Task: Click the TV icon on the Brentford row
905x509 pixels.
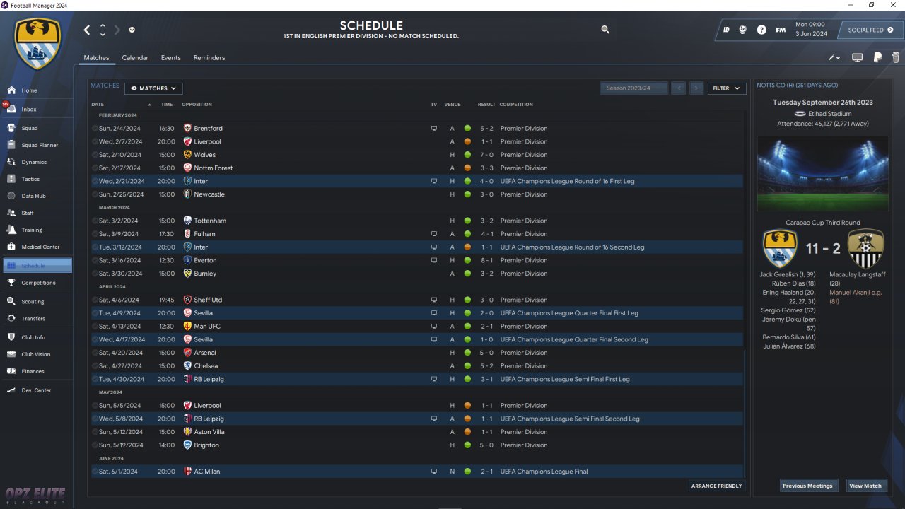Action: (x=434, y=129)
